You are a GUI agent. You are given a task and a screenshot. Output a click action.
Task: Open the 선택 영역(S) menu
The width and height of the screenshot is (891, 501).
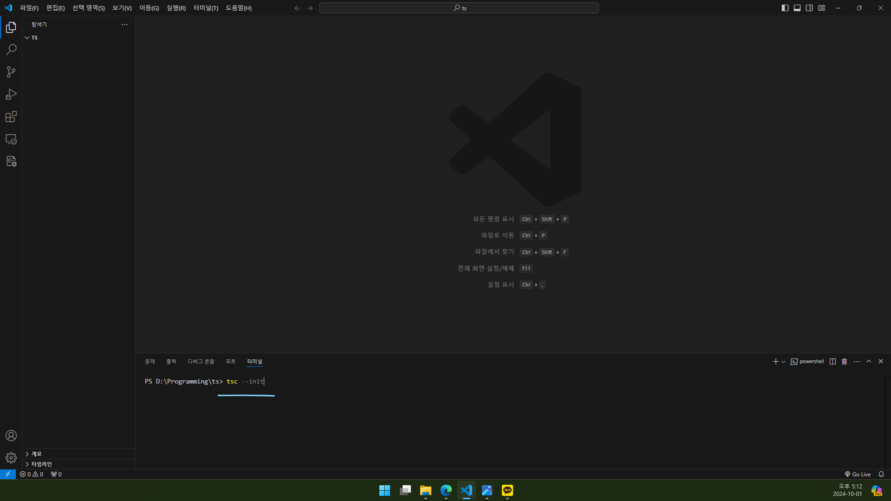coord(89,8)
